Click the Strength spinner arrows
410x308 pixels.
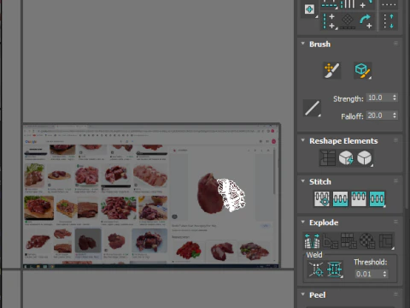coord(395,98)
